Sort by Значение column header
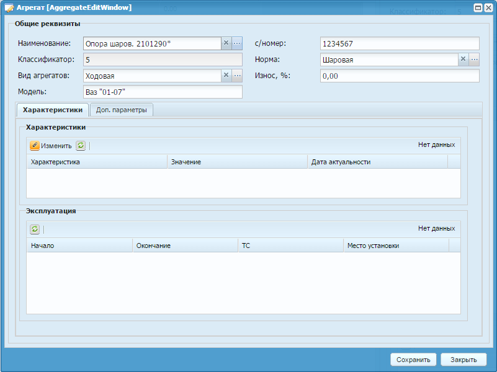The image size is (497, 372). coord(238,162)
